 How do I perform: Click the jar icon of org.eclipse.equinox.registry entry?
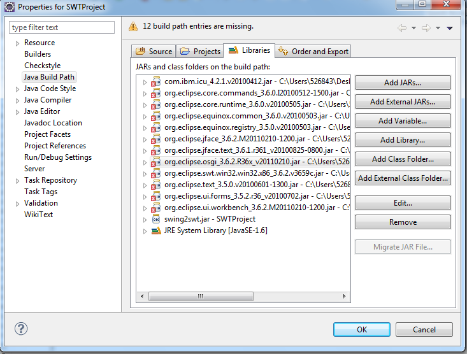(x=155, y=127)
